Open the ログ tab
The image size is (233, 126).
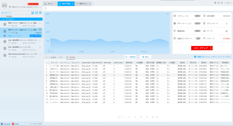point(61,57)
